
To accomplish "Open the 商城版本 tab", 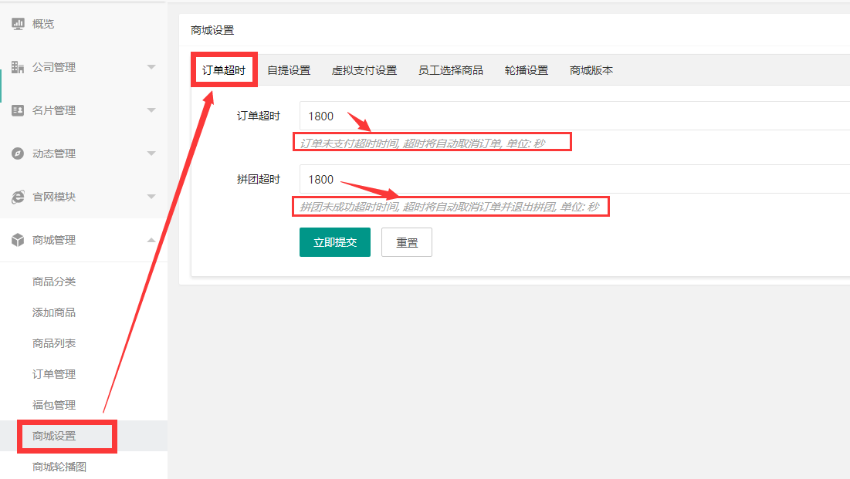I will pyautogui.click(x=591, y=70).
